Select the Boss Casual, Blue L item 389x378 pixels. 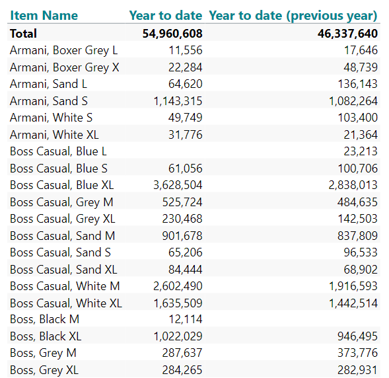(x=58, y=151)
